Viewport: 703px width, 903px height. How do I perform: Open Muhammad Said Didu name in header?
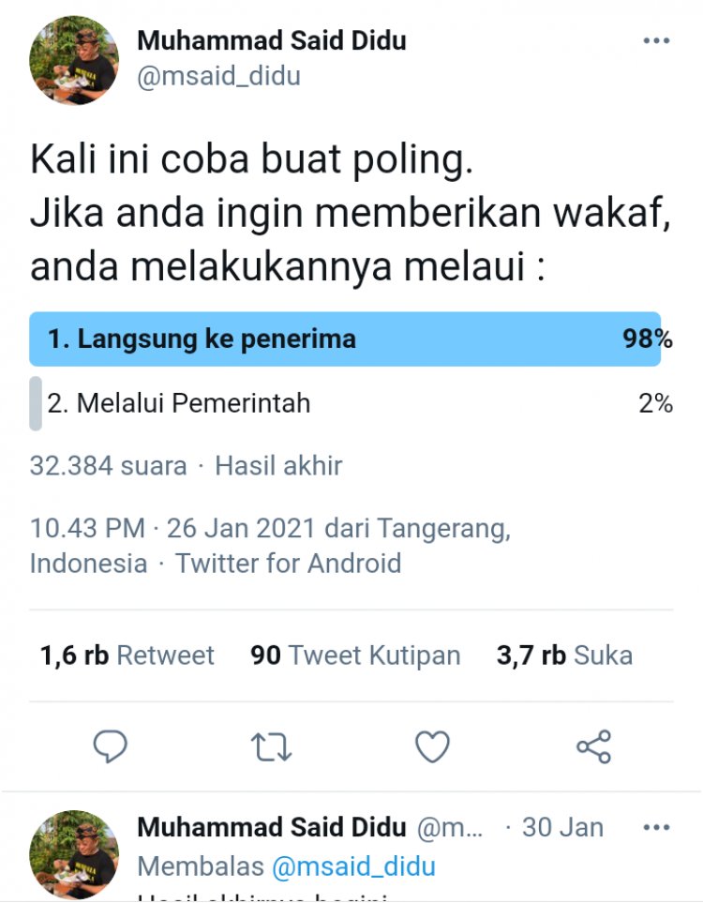[x=271, y=41]
